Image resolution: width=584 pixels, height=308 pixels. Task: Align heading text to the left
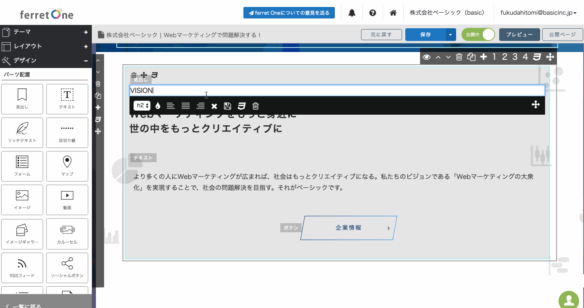point(171,106)
